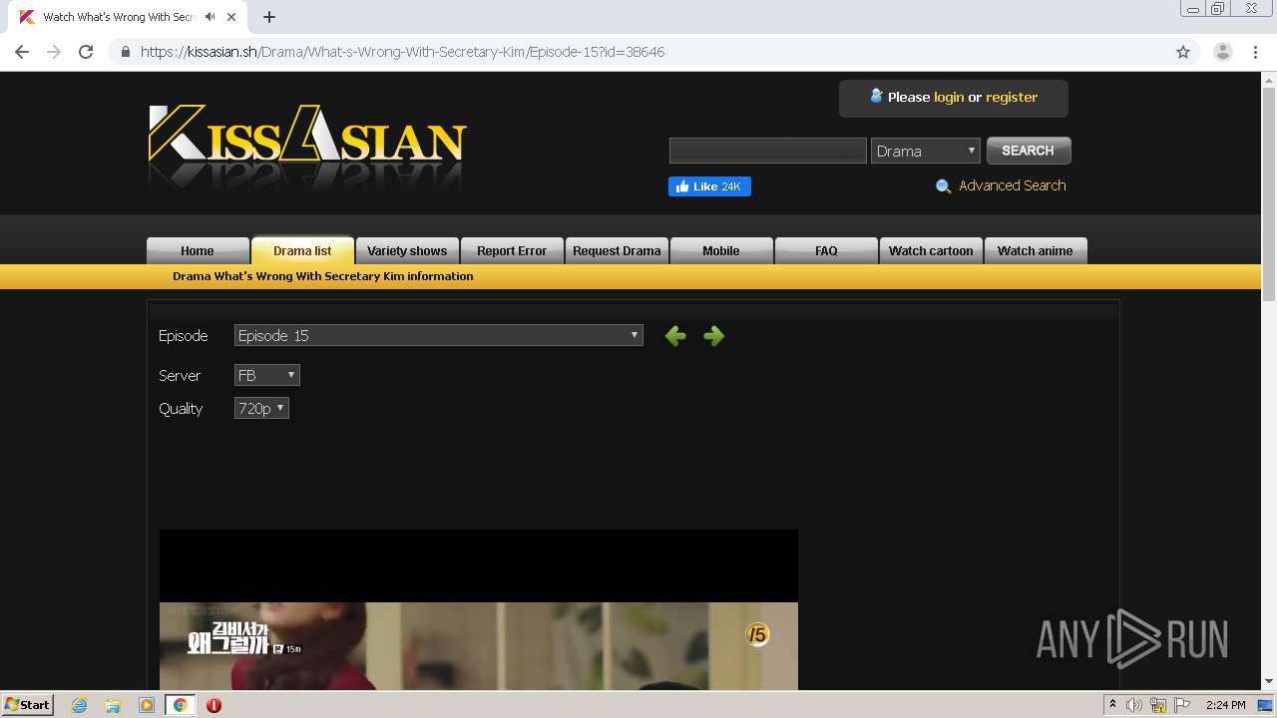
Task: Click the video player frame
Action: tap(479, 609)
